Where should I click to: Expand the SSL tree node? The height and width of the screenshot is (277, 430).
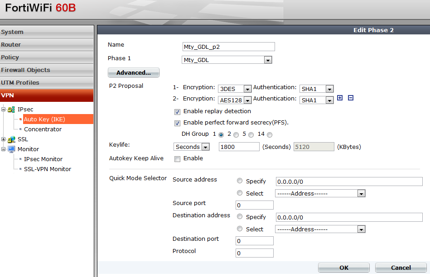[x=3, y=139]
